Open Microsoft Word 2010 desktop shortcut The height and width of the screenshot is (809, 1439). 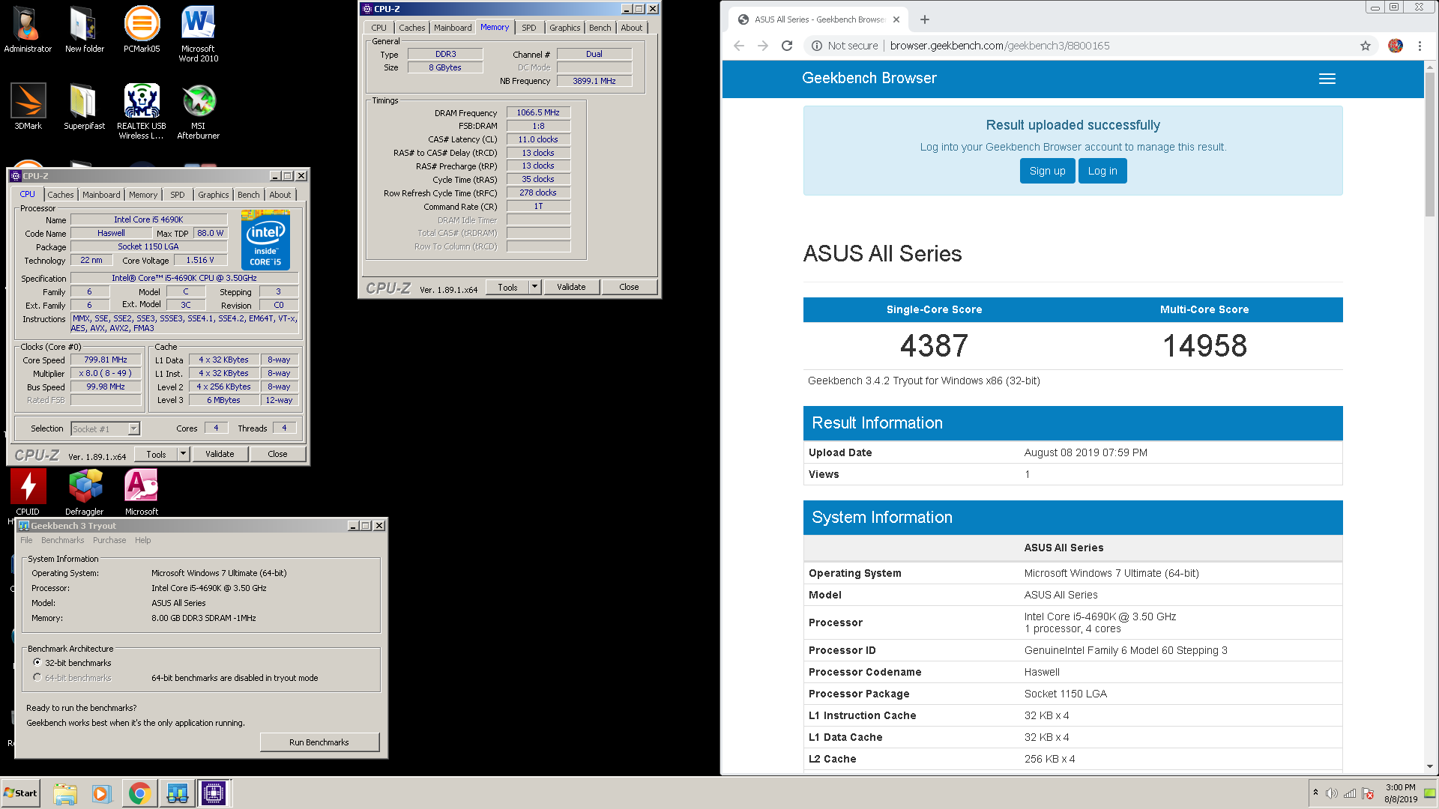pyautogui.click(x=199, y=34)
